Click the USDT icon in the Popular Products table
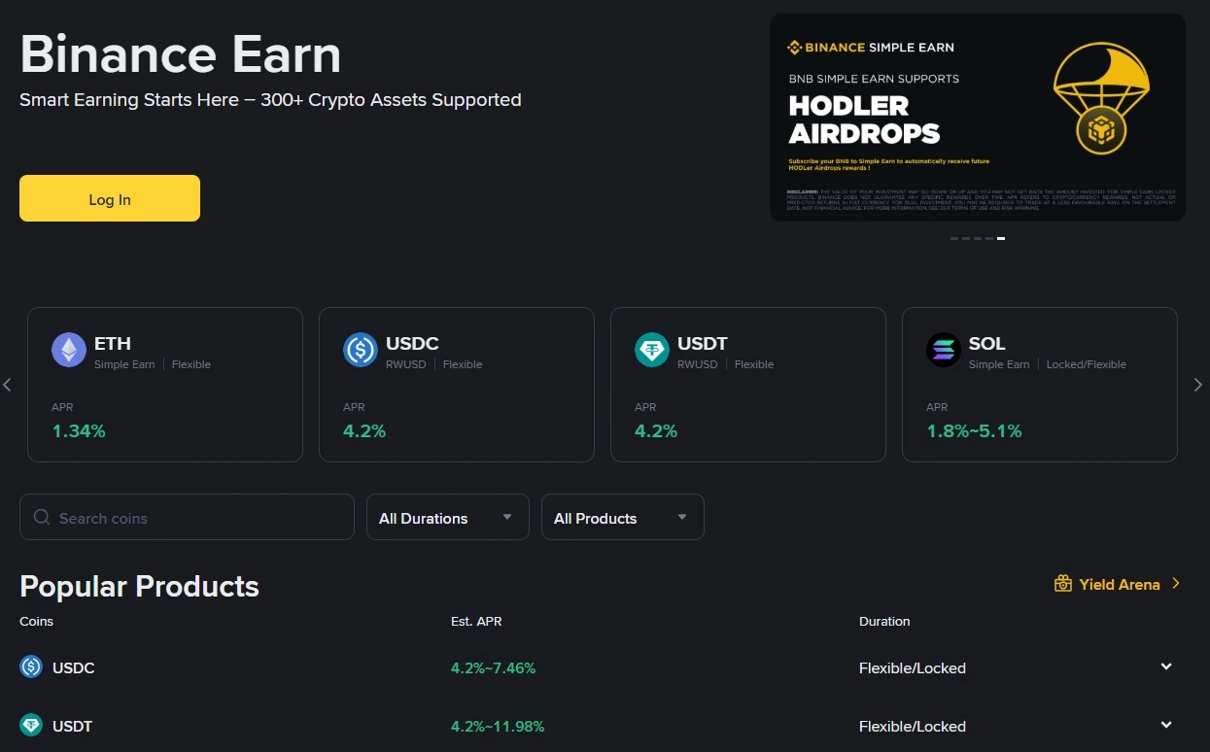Viewport: 1210px width, 752px height. 30,726
